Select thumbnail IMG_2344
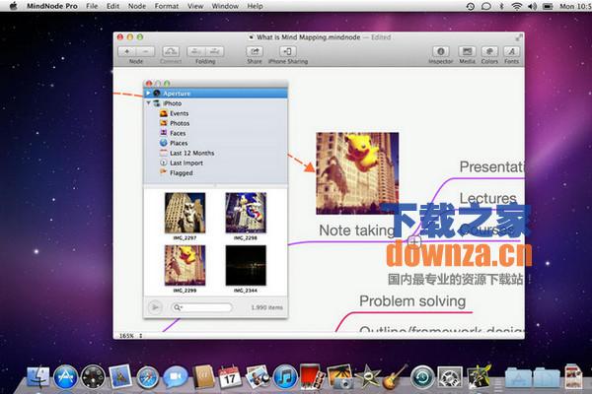The image size is (592, 394). pos(246,265)
